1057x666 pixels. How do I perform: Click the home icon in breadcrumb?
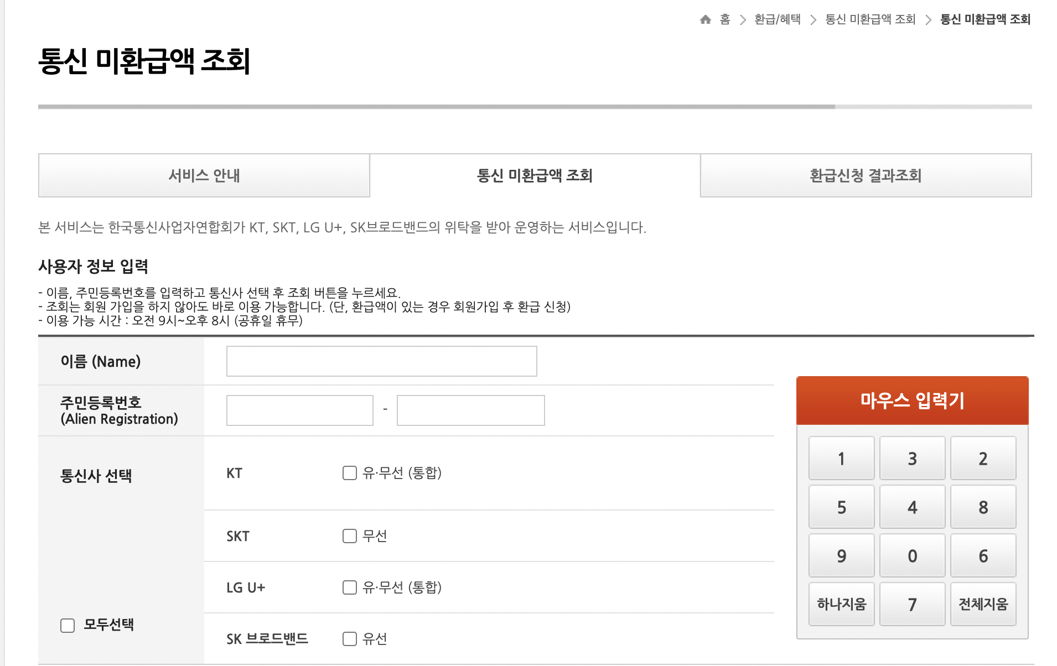tap(705, 19)
